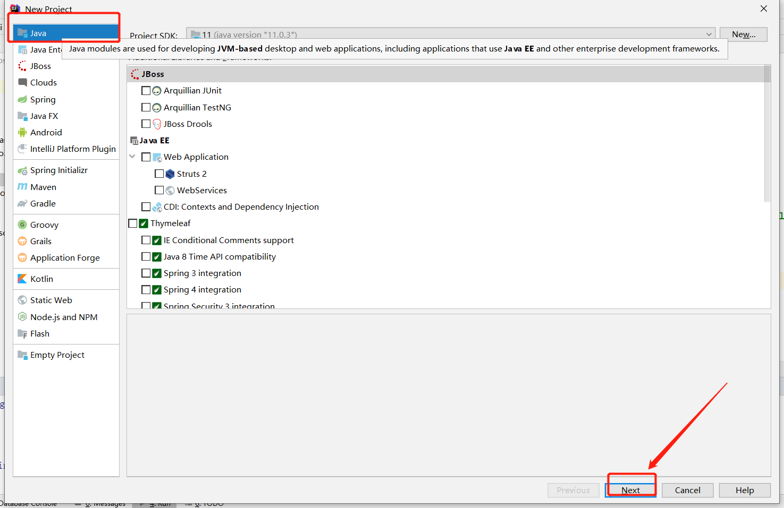
Task: Enable the Web Application checkbox
Action: pyautogui.click(x=146, y=157)
